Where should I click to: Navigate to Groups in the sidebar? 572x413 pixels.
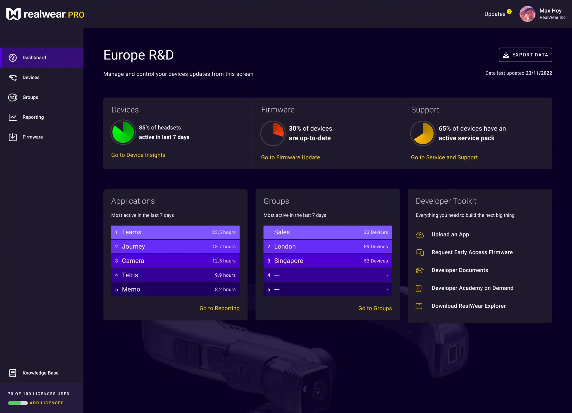(x=42, y=97)
